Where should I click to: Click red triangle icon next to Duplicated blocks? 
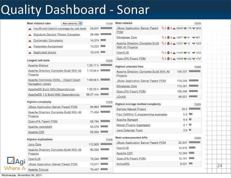coord(30,53)
